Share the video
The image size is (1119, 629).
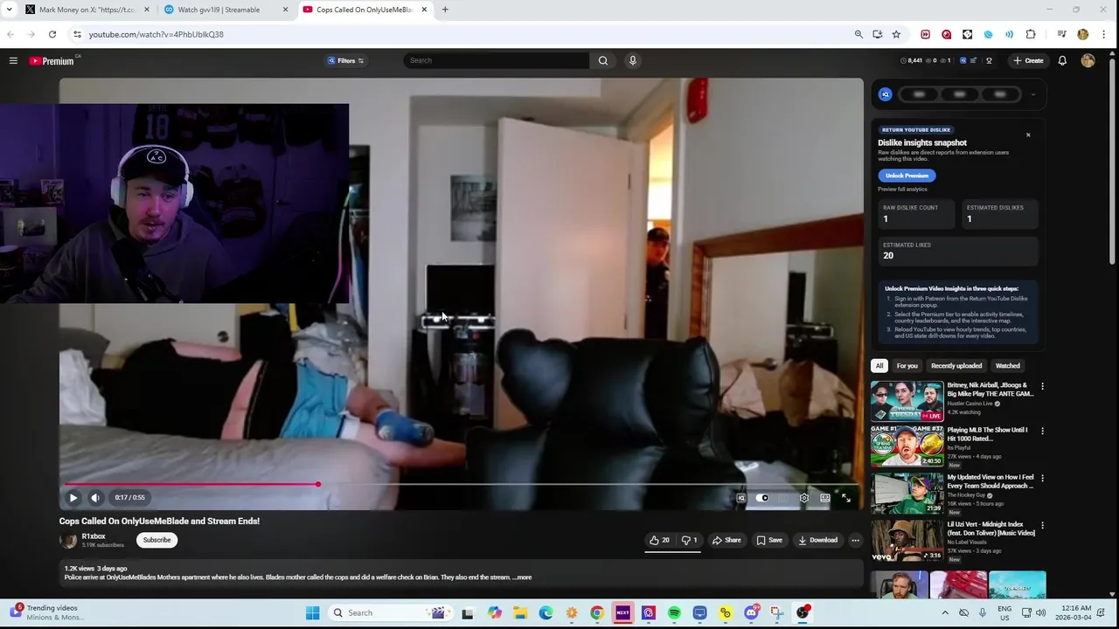click(726, 540)
